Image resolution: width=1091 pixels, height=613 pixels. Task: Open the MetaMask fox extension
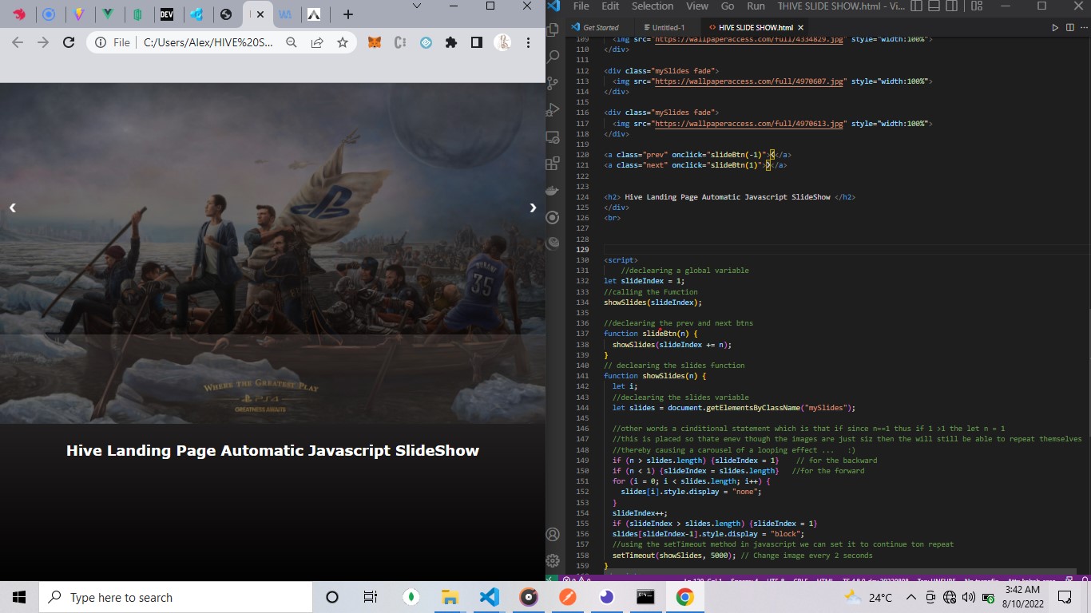tap(374, 42)
